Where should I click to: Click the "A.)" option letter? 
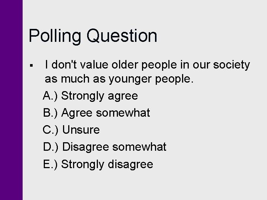tap(50, 96)
